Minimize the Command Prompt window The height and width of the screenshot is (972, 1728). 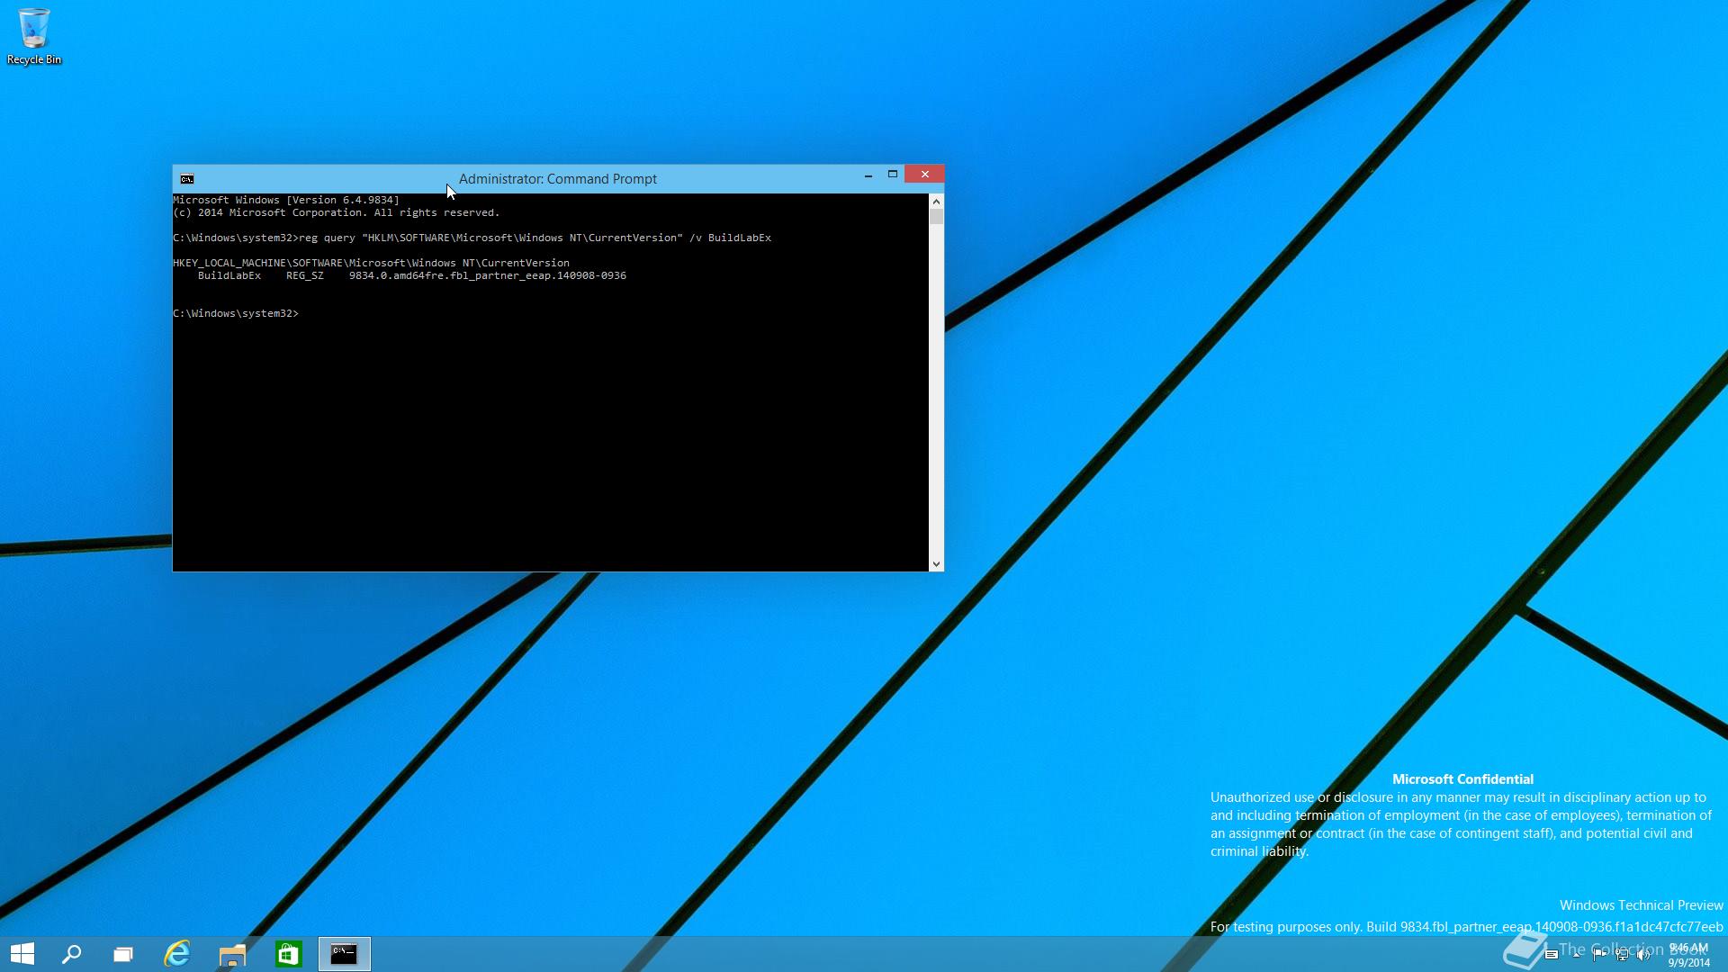[x=868, y=175]
